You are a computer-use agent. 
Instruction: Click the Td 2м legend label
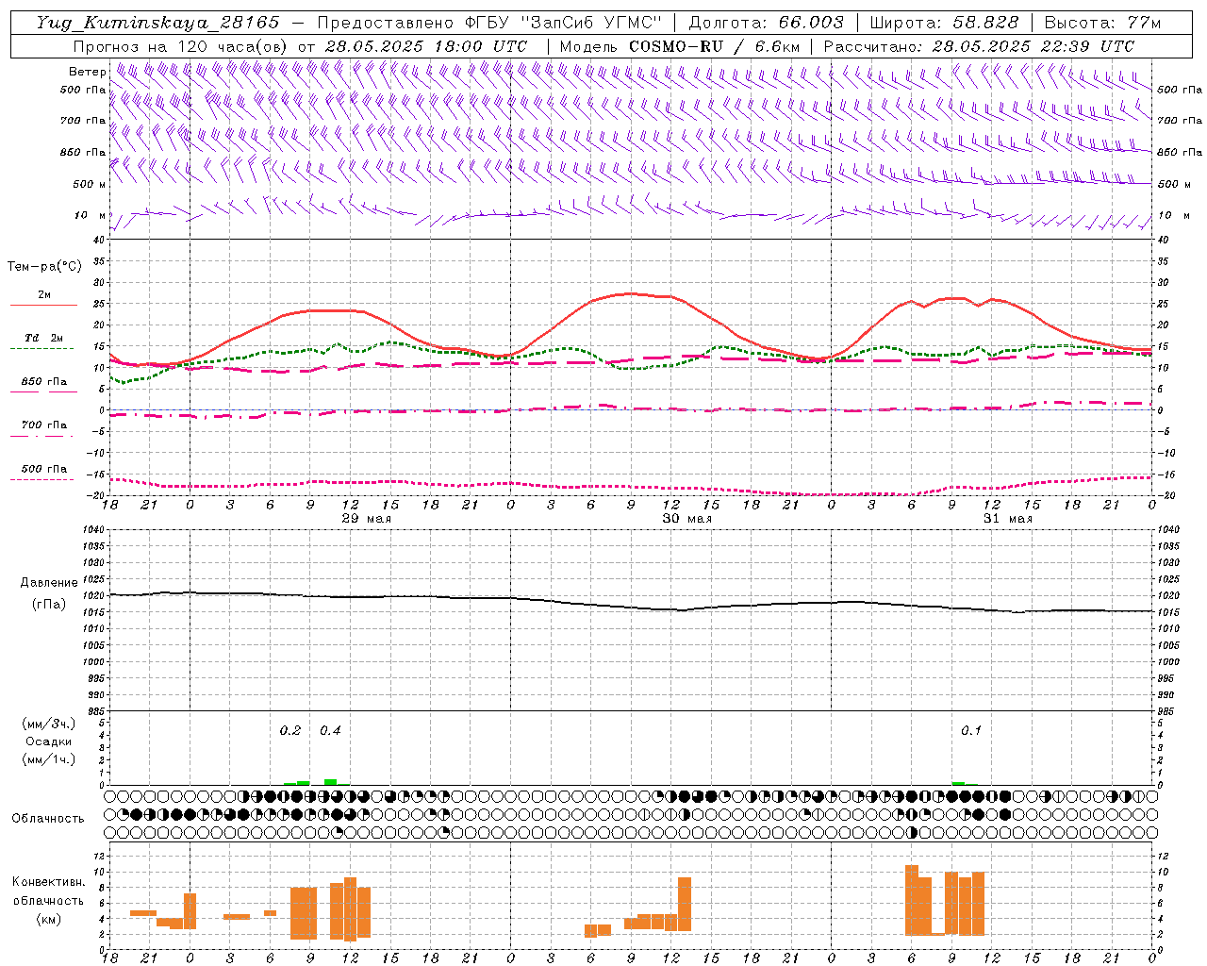[x=43, y=338]
